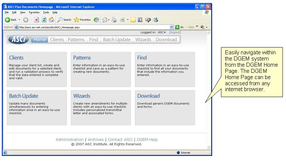Open dropdown arrow next to the last toolbar icon

[207, 27]
